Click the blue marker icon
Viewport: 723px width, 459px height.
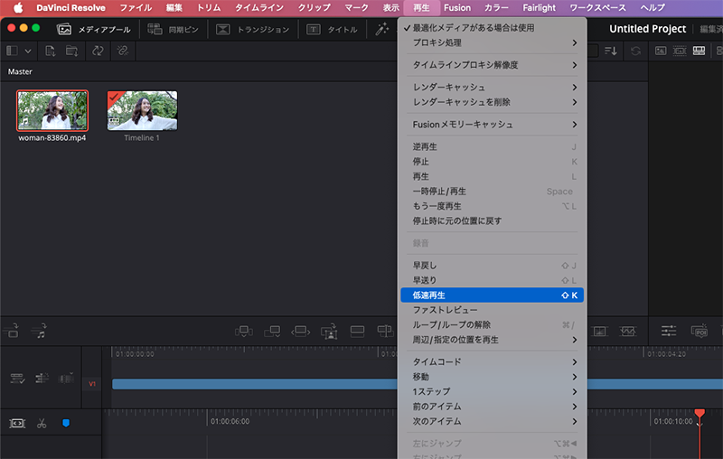(x=66, y=423)
